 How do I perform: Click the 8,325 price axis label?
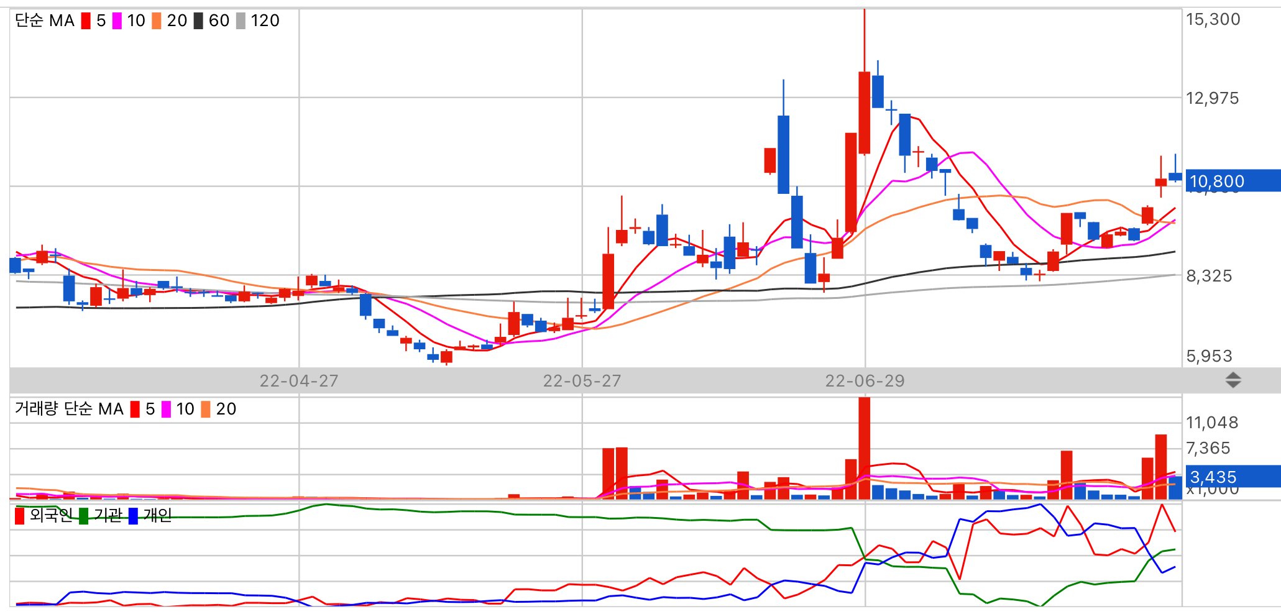point(1210,276)
